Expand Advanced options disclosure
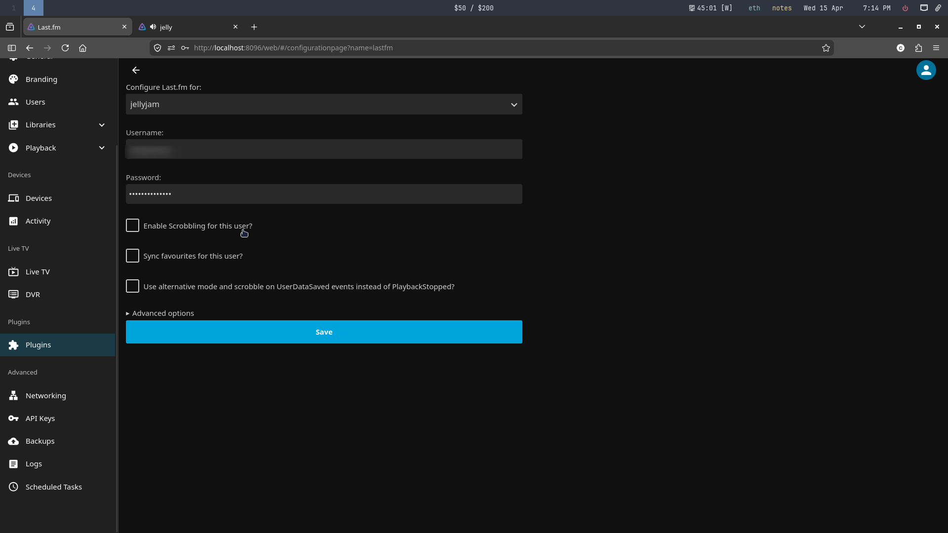 pyautogui.click(x=160, y=313)
